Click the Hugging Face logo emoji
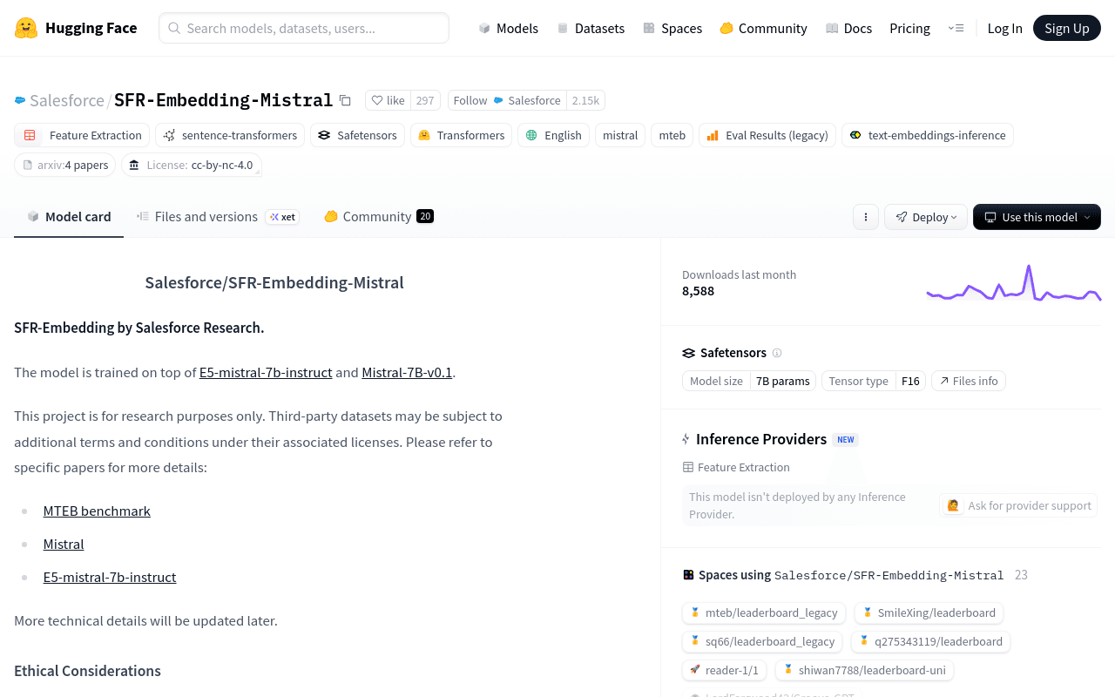The image size is (1115, 697). [26, 28]
